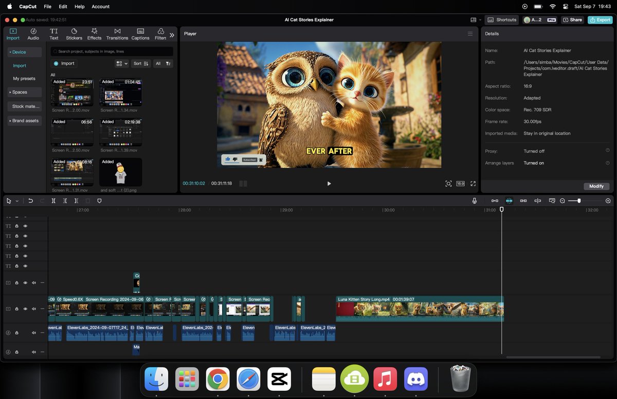Mute the ElevenLabs audio track

pos(34,333)
